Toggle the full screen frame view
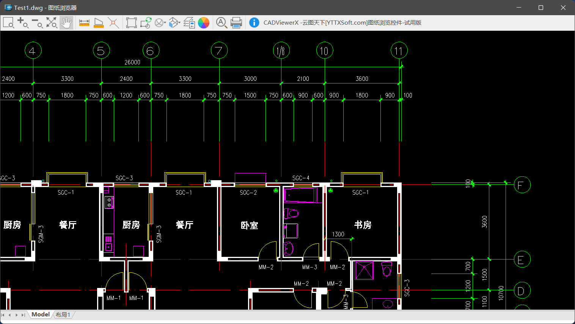 coord(131,23)
